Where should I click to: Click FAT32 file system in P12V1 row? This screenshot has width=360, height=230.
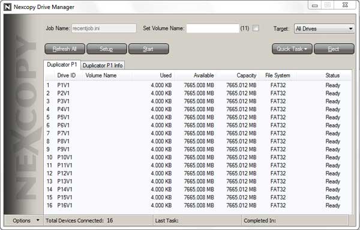click(278, 174)
